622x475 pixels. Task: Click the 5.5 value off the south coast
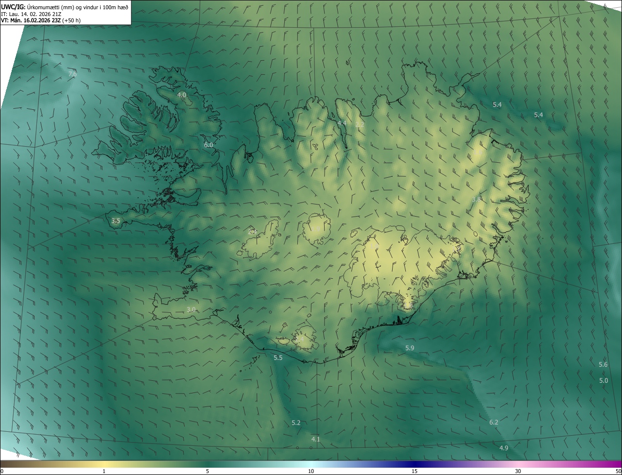[278, 358]
